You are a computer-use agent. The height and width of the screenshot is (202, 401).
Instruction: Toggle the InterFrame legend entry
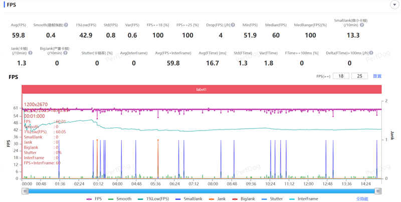click(303, 198)
